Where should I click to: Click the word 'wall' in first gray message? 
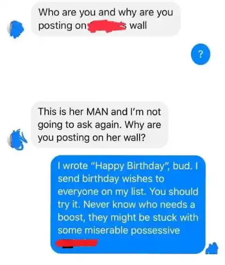(x=138, y=26)
